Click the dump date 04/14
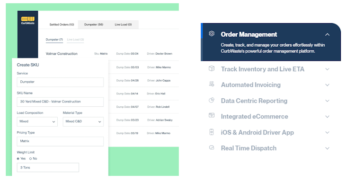Viewport: 355px width, 196px height. point(134,94)
